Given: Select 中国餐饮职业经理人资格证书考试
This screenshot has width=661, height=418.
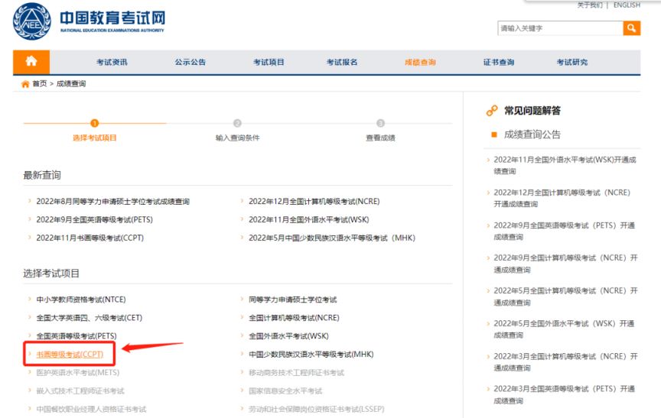Looking at the screenshot, I should [x=91, y=409].
